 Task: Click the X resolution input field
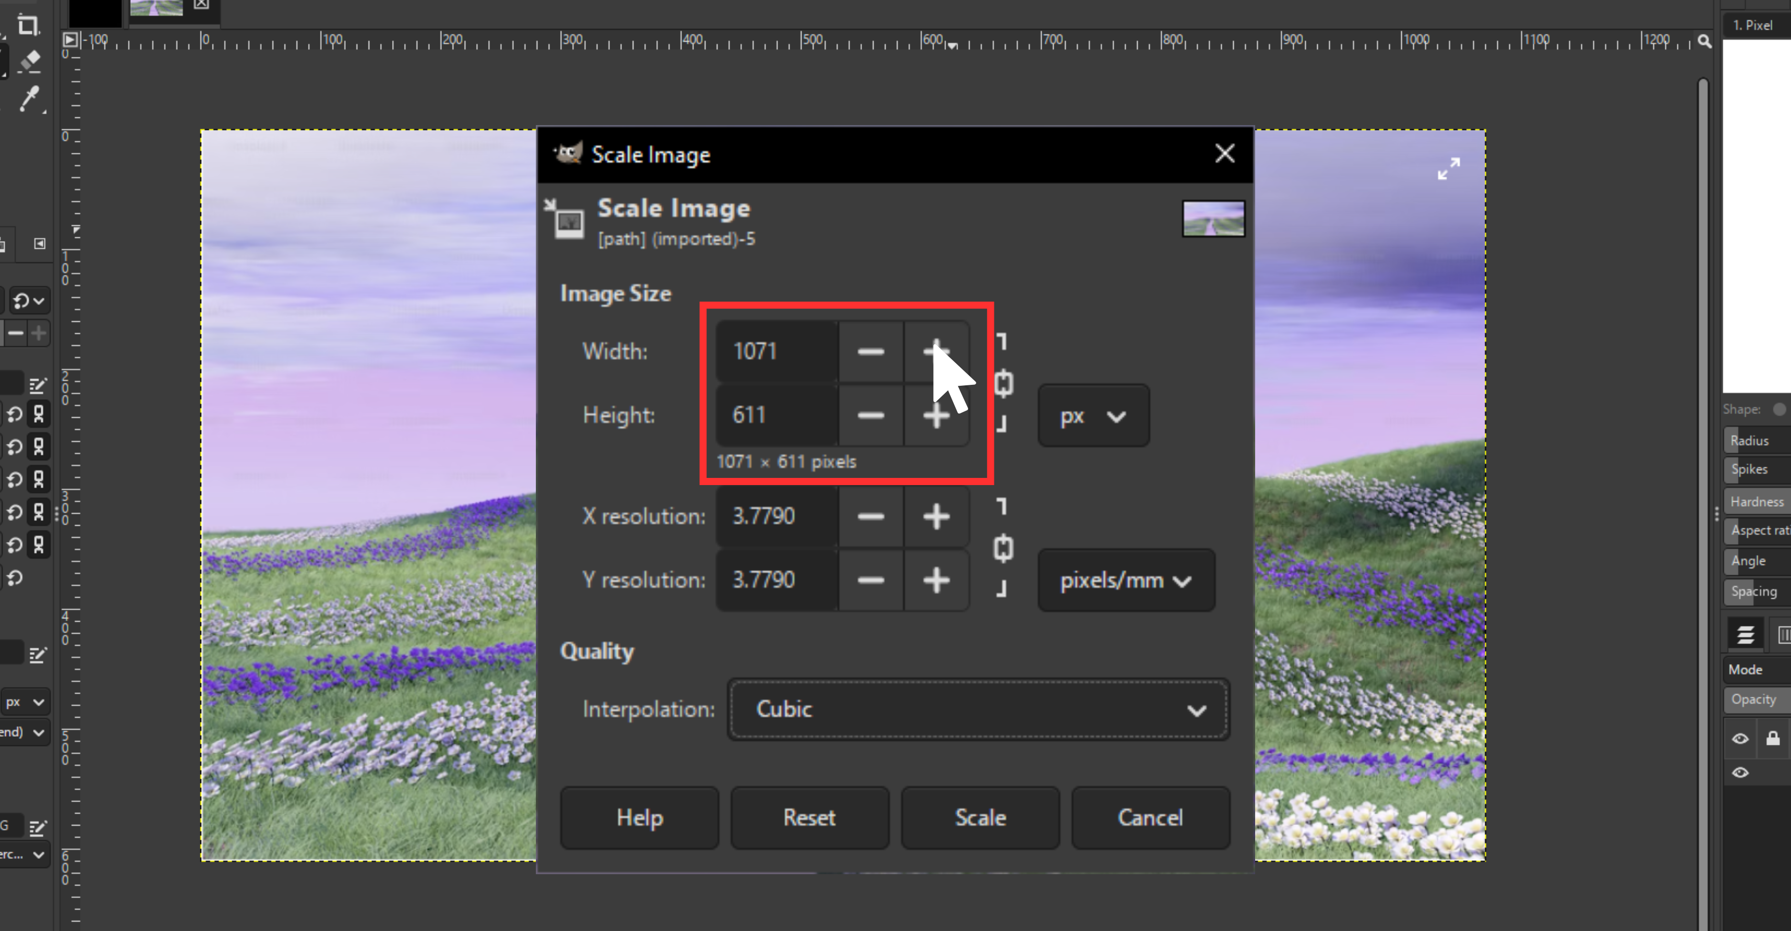[x=778, y=516]
